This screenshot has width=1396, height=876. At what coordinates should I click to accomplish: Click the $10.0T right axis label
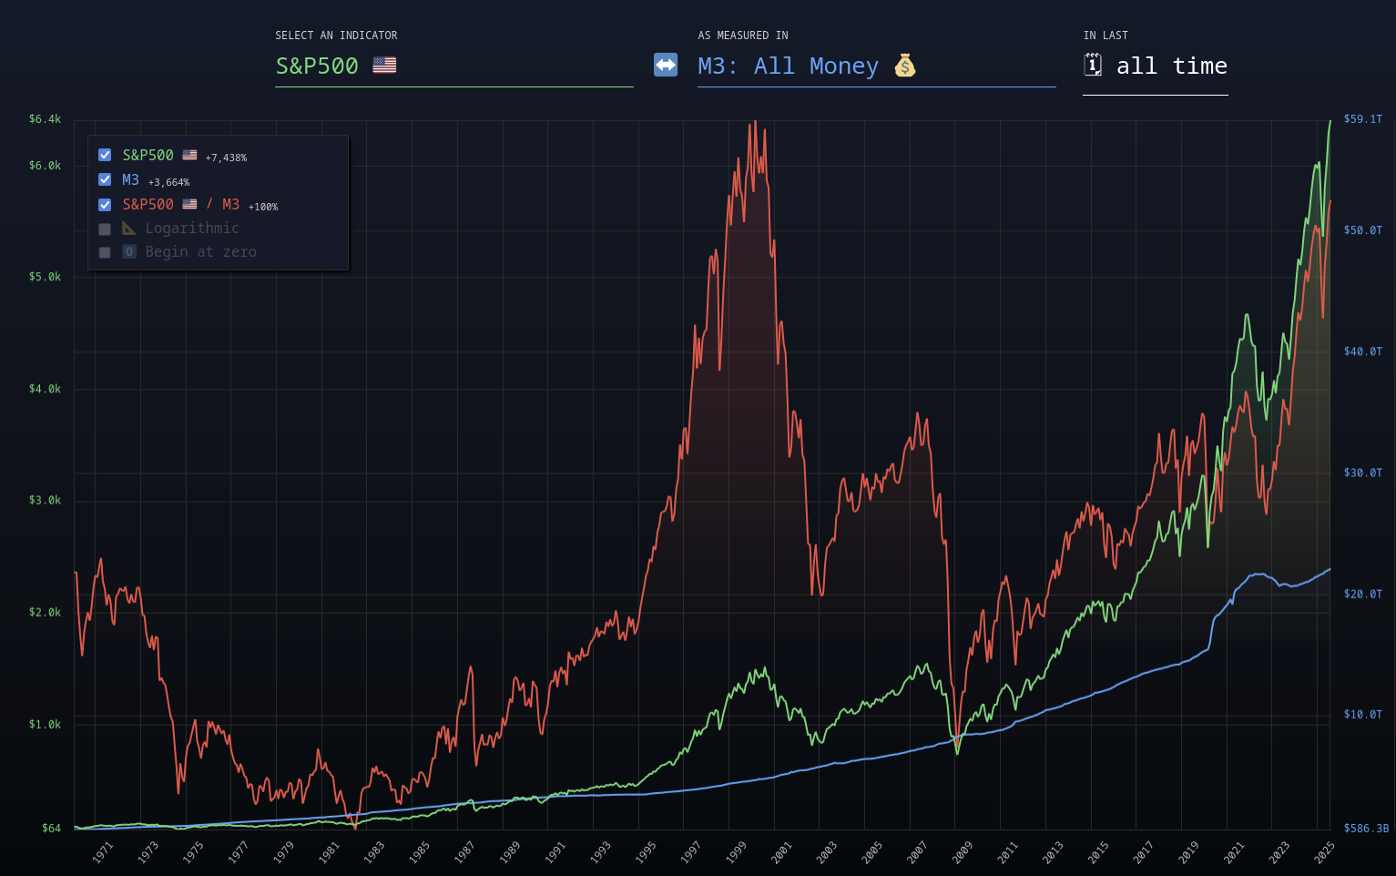[x=1363, y=715]
